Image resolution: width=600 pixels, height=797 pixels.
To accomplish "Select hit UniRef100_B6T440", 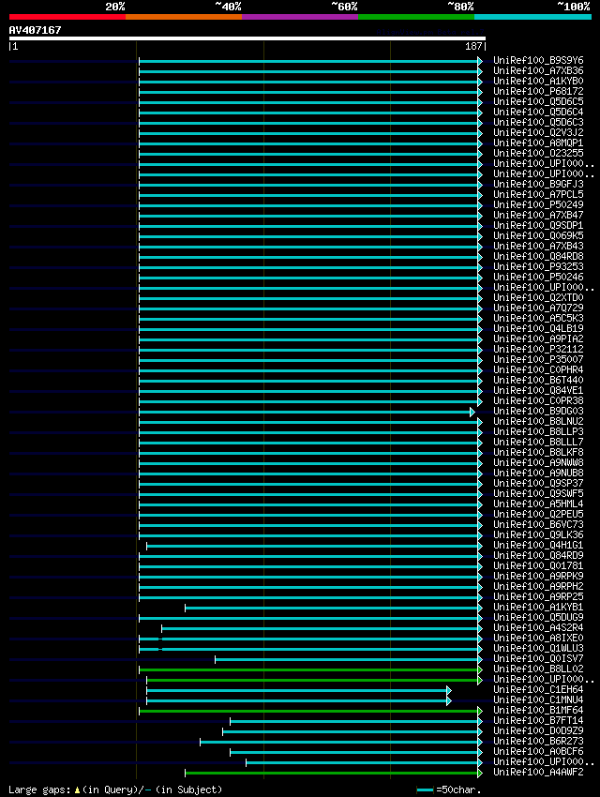I will tap(538, 380).
